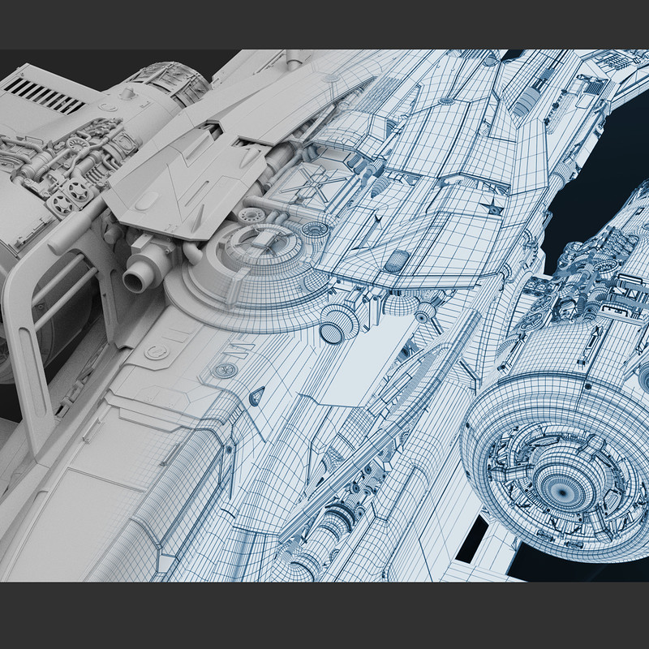The height and width of the screenshot is (649, 649).
Task: Select the wireframe dome structure
Action: tap(258, 243)
